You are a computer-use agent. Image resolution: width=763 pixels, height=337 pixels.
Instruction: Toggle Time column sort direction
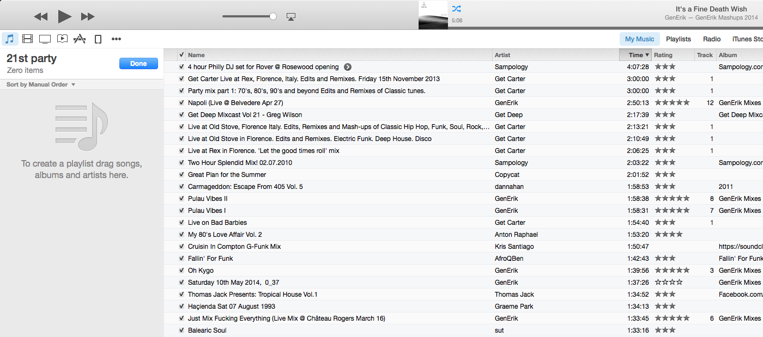(x=635, y=55)
